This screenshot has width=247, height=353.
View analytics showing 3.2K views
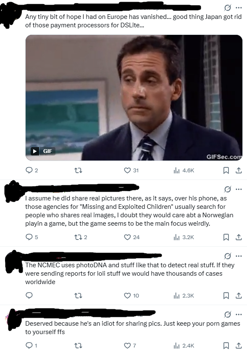tap(184, 237)
